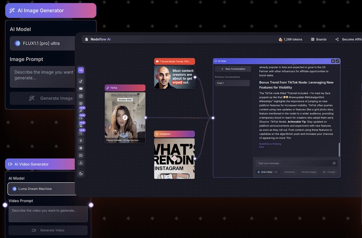This screenshot has height=238, width=362.
Task: Toggle the AI Chat sidebar panel icon
Action: point(333,61)
